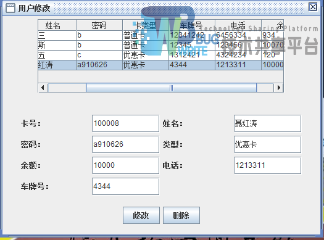
Task: Click the 姓名 column header
Action: coord(57,25)
